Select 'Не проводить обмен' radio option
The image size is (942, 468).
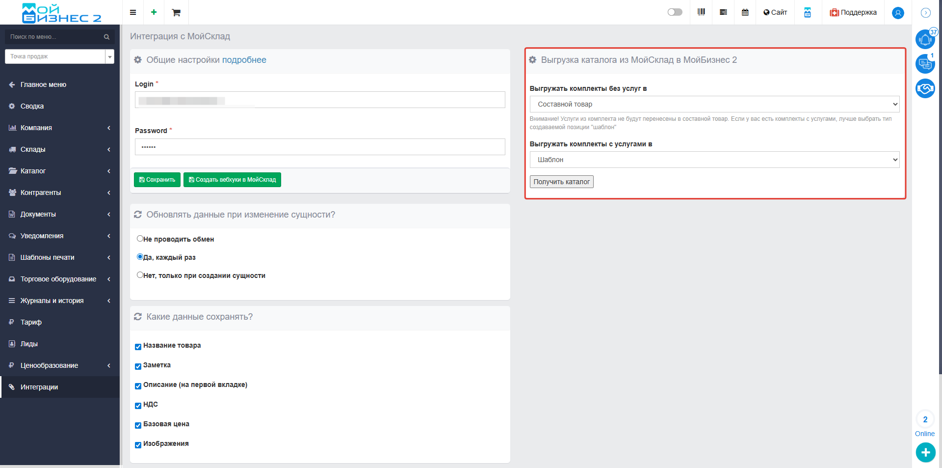[140, 239]
